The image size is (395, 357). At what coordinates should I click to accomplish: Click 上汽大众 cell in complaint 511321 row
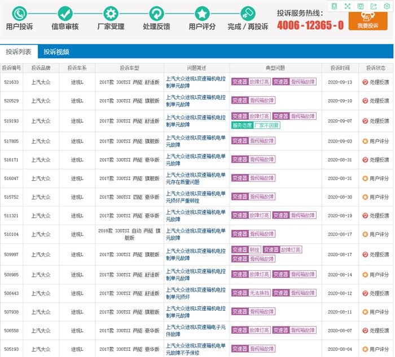(41, 216)
